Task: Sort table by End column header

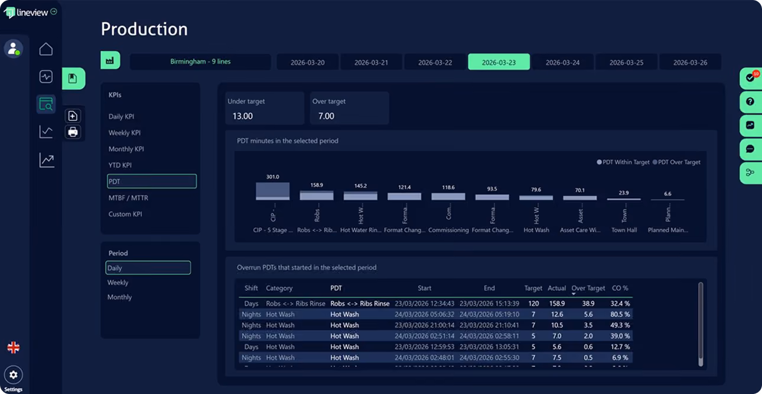Action: 489,288
